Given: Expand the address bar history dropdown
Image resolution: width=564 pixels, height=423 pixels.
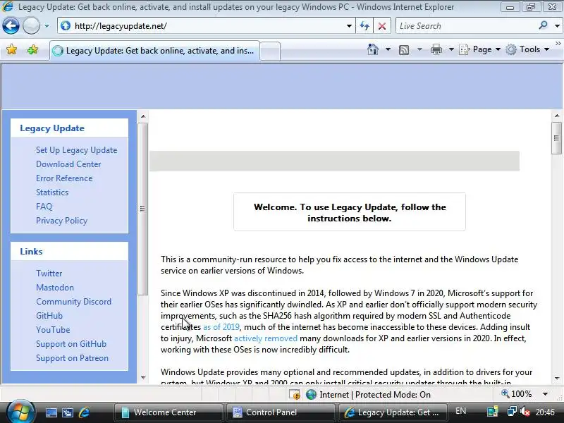Looking at the screenshot, I should click(349, 26).
